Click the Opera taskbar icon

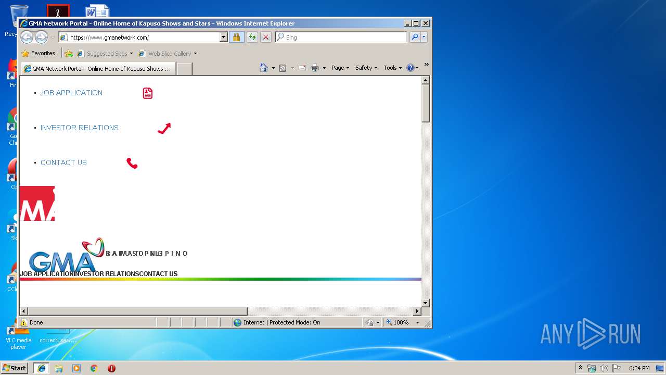coord(111,368)
